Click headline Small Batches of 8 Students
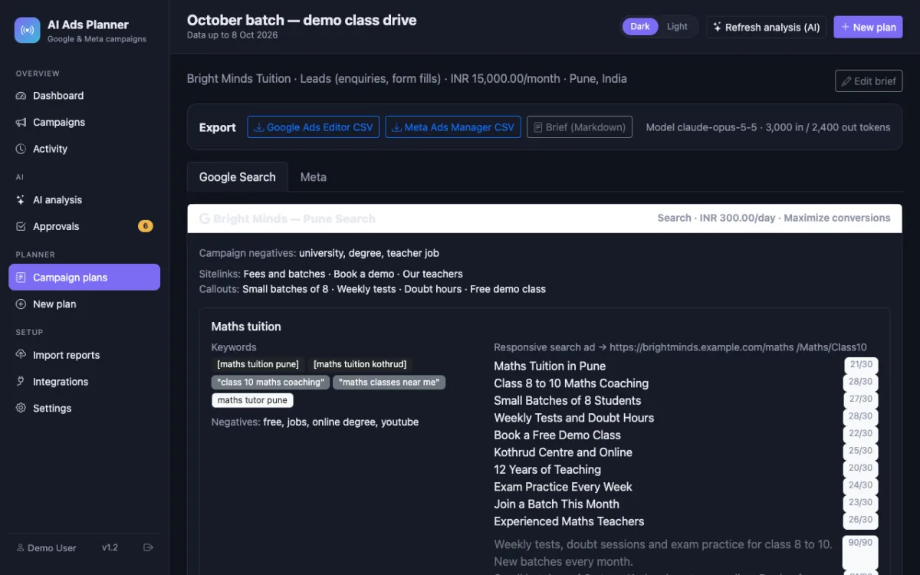Image resolution: width=920 pixels, height=575 pixels. point(567,401)
